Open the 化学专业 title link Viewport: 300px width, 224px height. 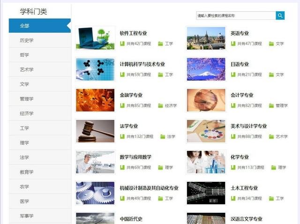click(x=240, y=157)
